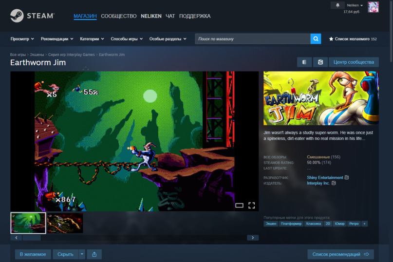The height and width of the screenshot is (262, 393).
Task: Open screenshot in fullscreen mode
Action: click(x=251, y=206)
